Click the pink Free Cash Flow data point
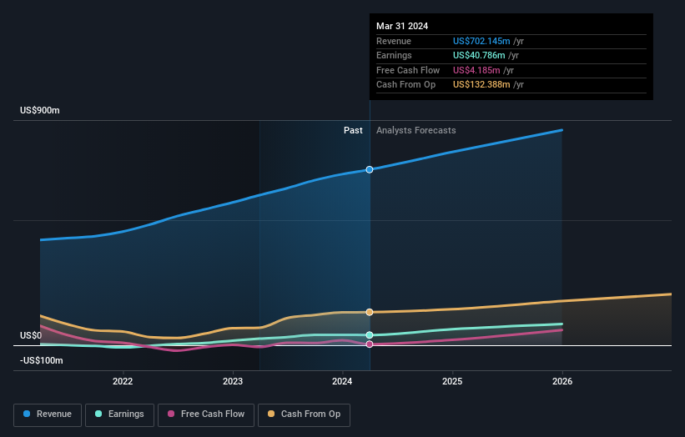The width and height of the screenshot is (685, 437). [370, 344]
